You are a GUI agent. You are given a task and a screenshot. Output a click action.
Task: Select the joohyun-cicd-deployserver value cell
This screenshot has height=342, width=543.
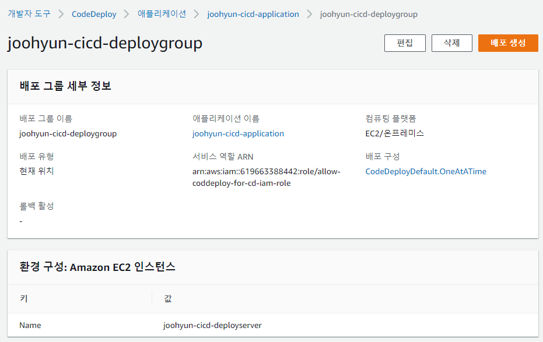(212, 325)
